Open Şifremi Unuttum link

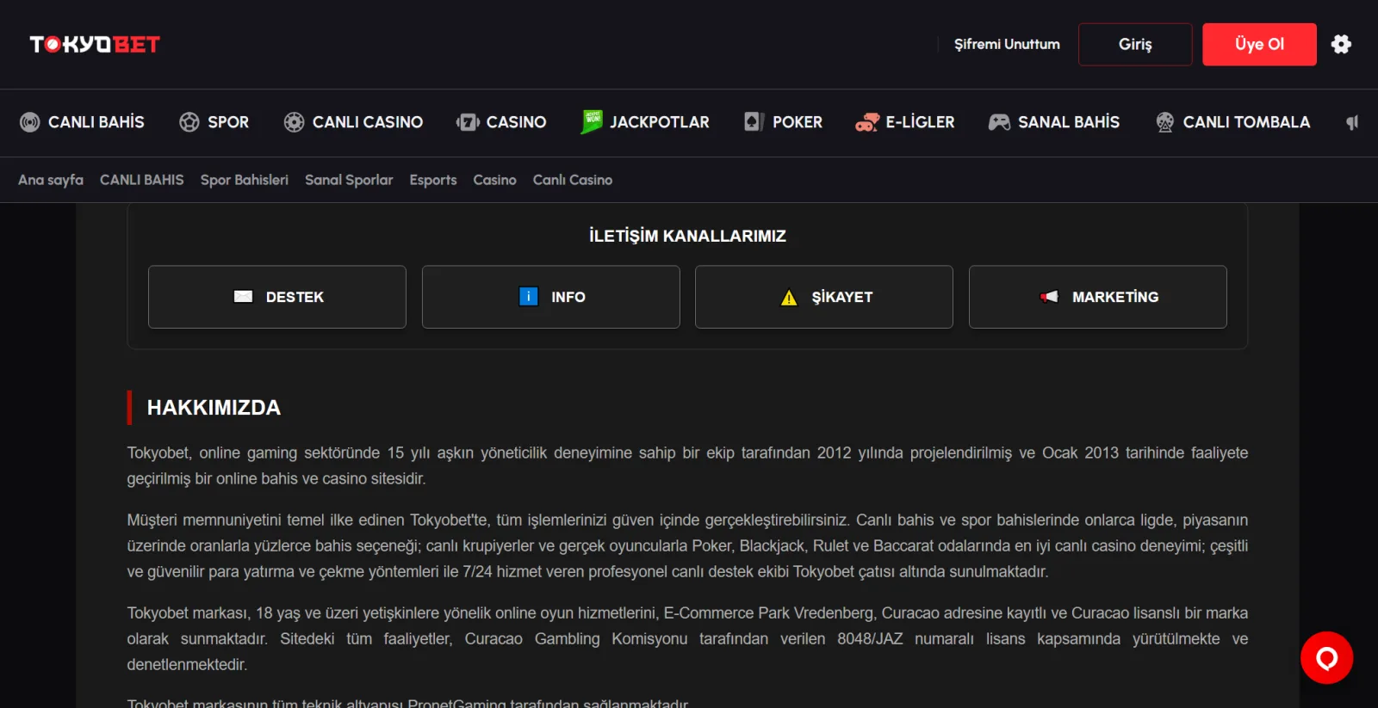tap(1007, 44)
